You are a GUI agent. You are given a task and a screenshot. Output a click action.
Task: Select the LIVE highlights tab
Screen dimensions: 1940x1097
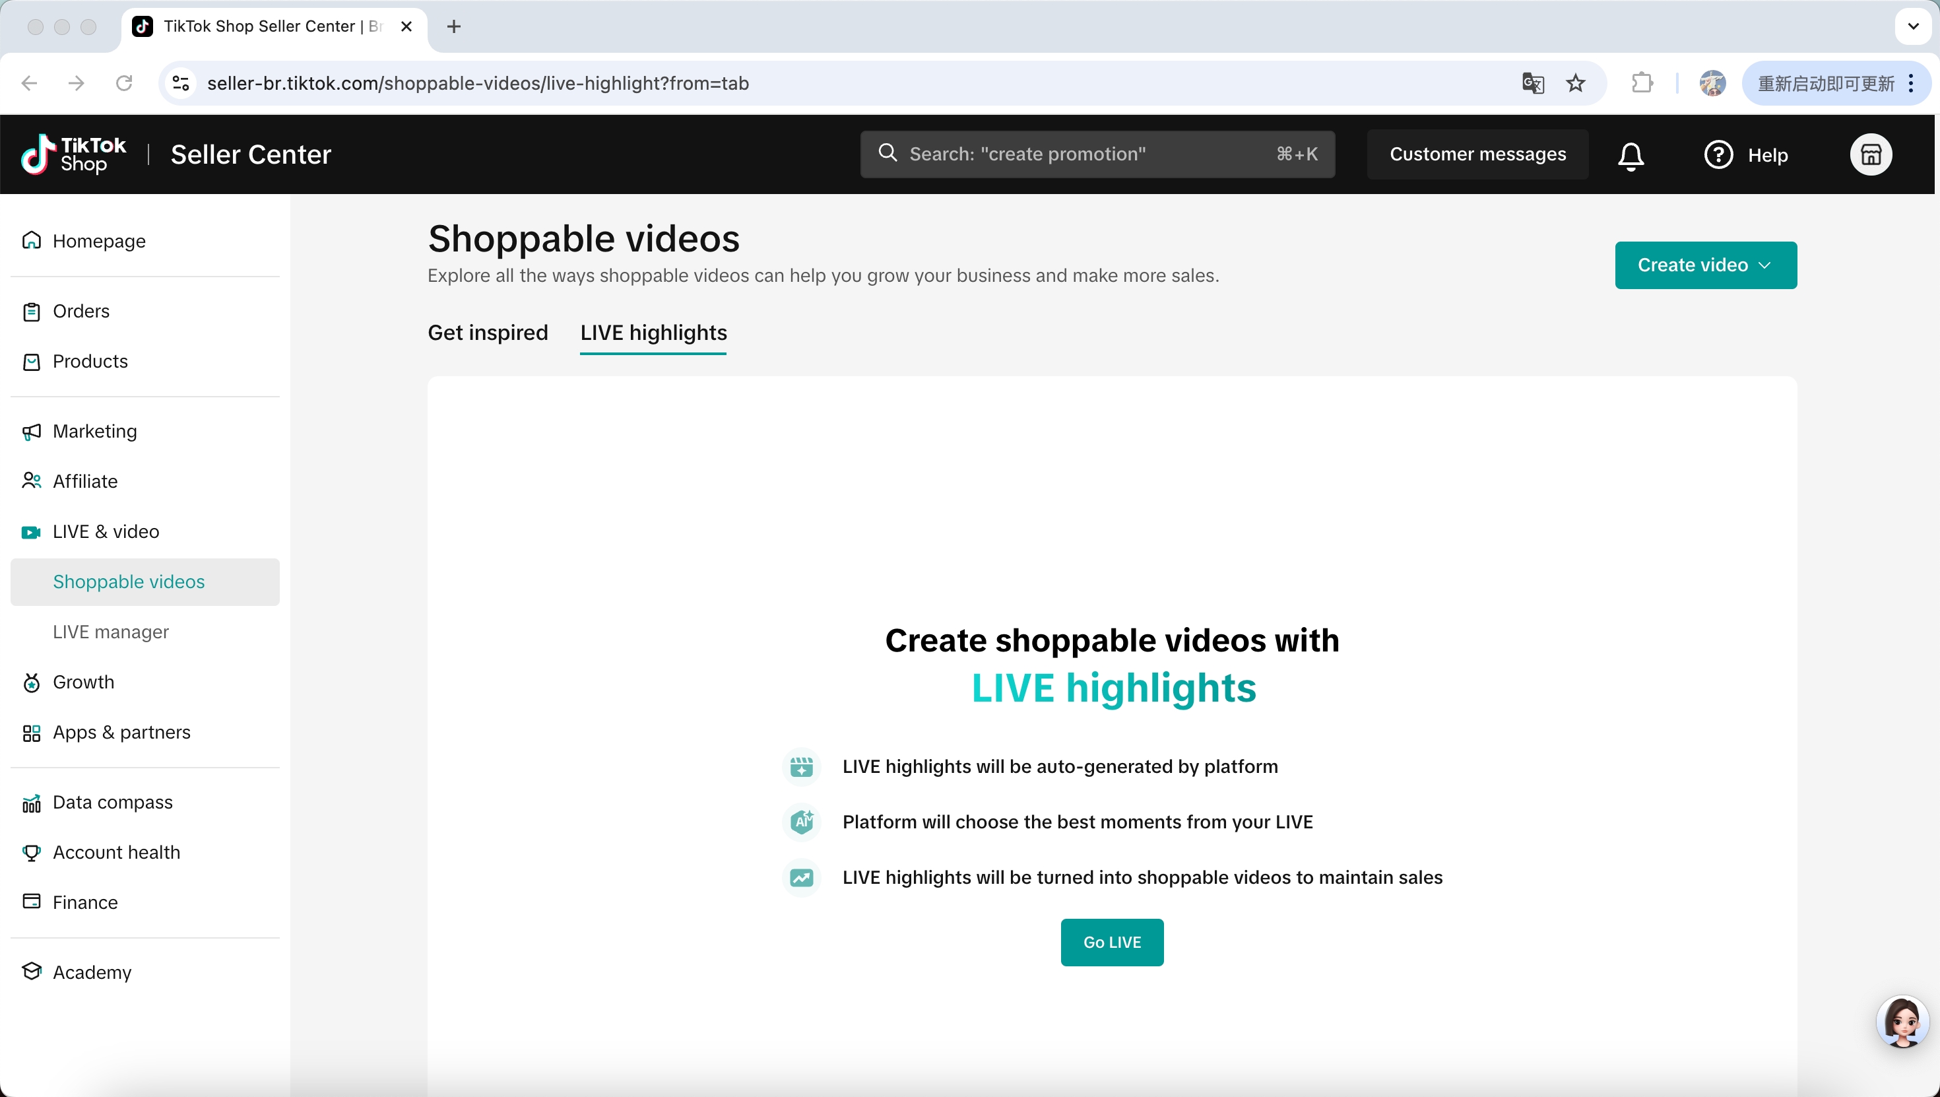654,332
